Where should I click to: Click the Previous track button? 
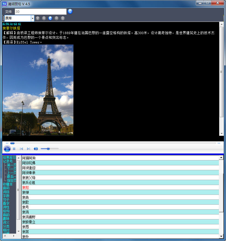(x=21, y=149)
